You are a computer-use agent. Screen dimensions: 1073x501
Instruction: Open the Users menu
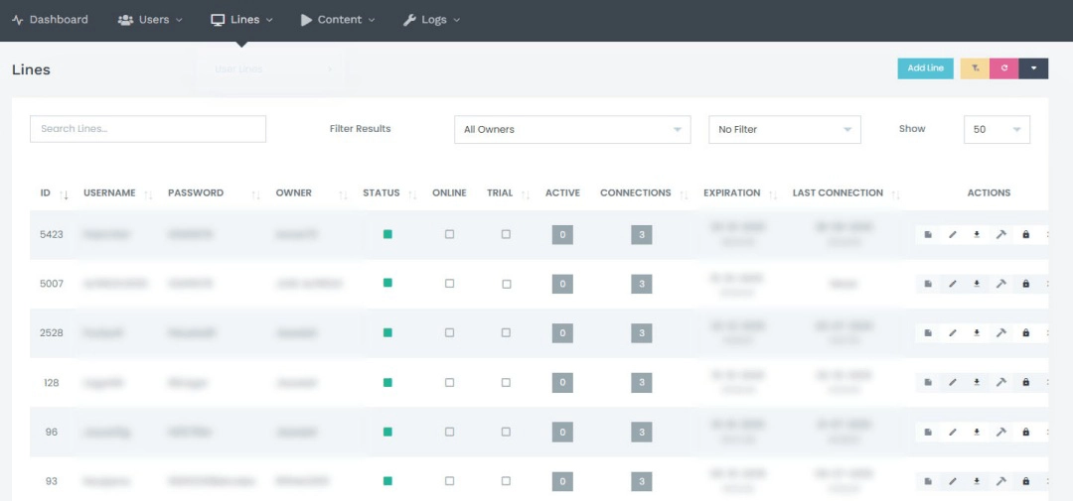151,20
